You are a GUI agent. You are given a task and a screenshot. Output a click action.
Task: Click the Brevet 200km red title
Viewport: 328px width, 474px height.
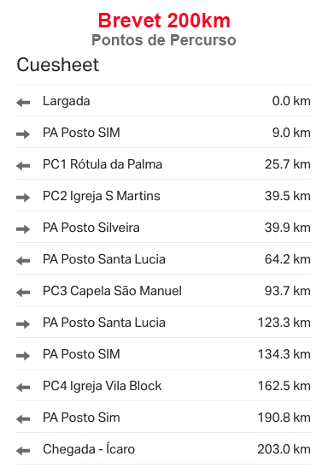coord(164,21)
